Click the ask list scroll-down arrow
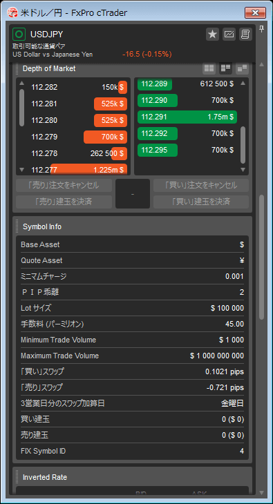Screen dimensions: 273x504 243,169
